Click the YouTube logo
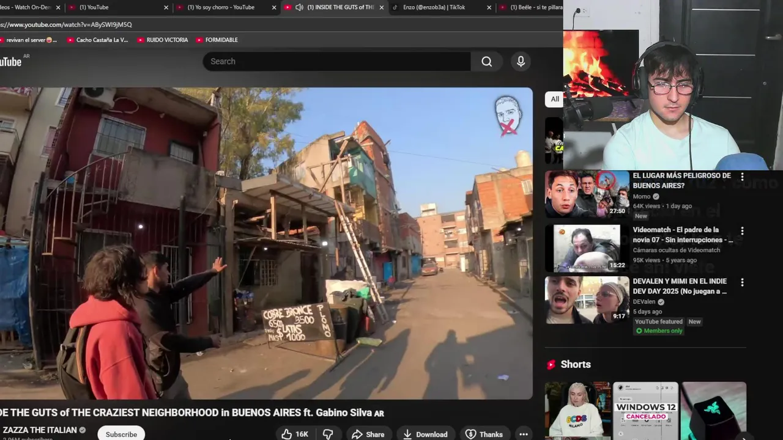The height and width of the screenshot is (440, 783). pyautogui.click(x=10, y=61)
